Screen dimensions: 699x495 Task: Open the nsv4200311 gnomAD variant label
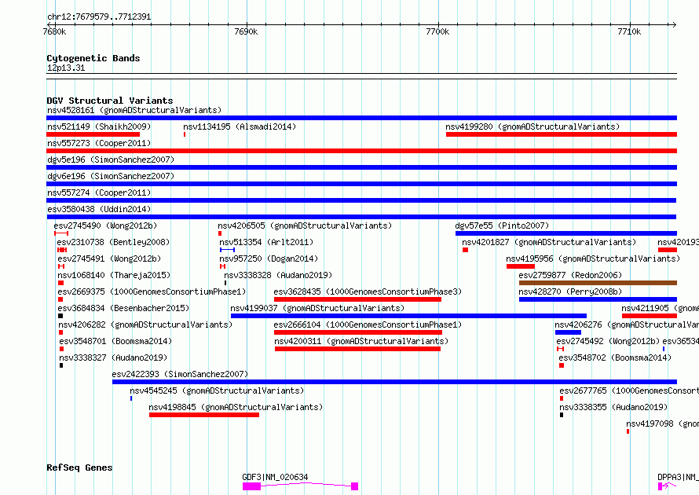pyautogui.click(x=361, y=341)
